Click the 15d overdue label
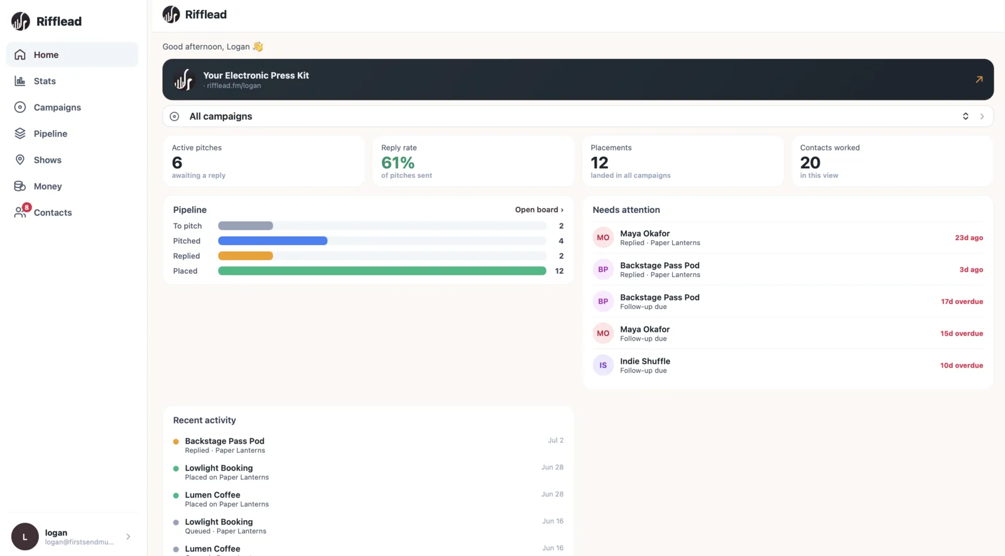The width and height of the screenshot is (1005, 556). pos(962,334)
